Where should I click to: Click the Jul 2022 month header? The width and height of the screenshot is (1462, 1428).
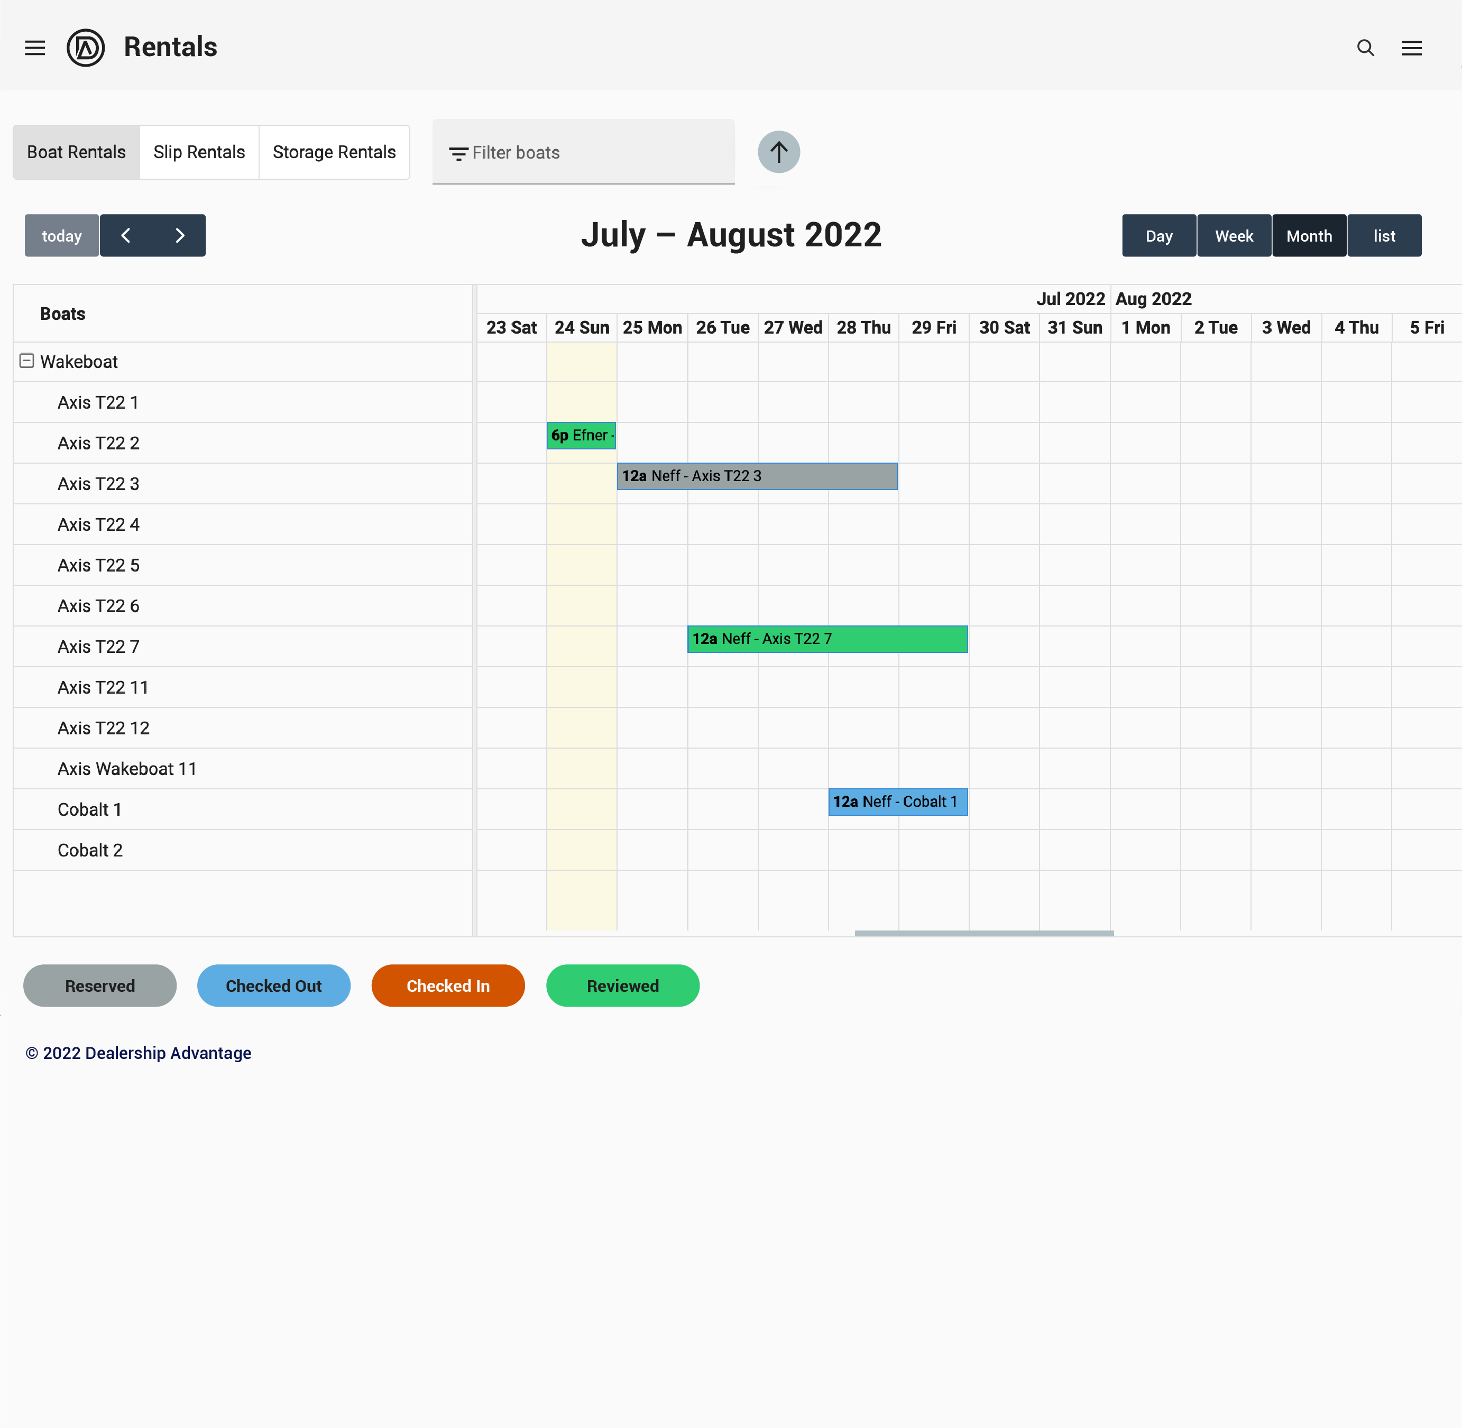pos(1070,299)
